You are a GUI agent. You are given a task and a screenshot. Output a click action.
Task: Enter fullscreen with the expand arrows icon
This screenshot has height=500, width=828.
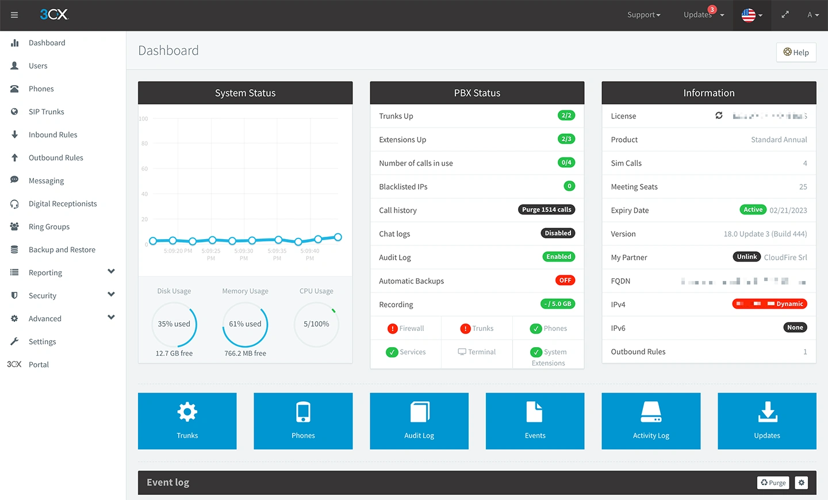(785, 15)
